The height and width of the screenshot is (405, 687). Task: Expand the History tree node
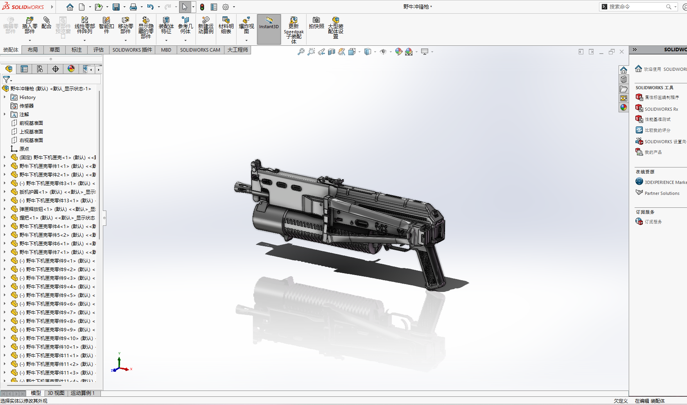(x=5, y=97)
